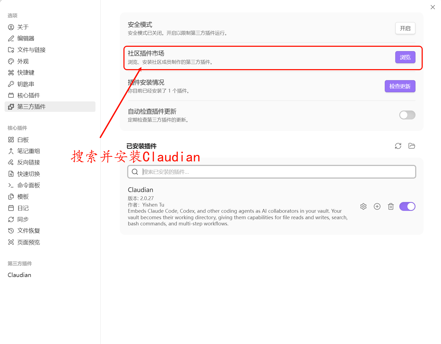Open 文件与链接 settings tab
The width and height of the screenshot is (441, 344).
[x=50, y=50]
